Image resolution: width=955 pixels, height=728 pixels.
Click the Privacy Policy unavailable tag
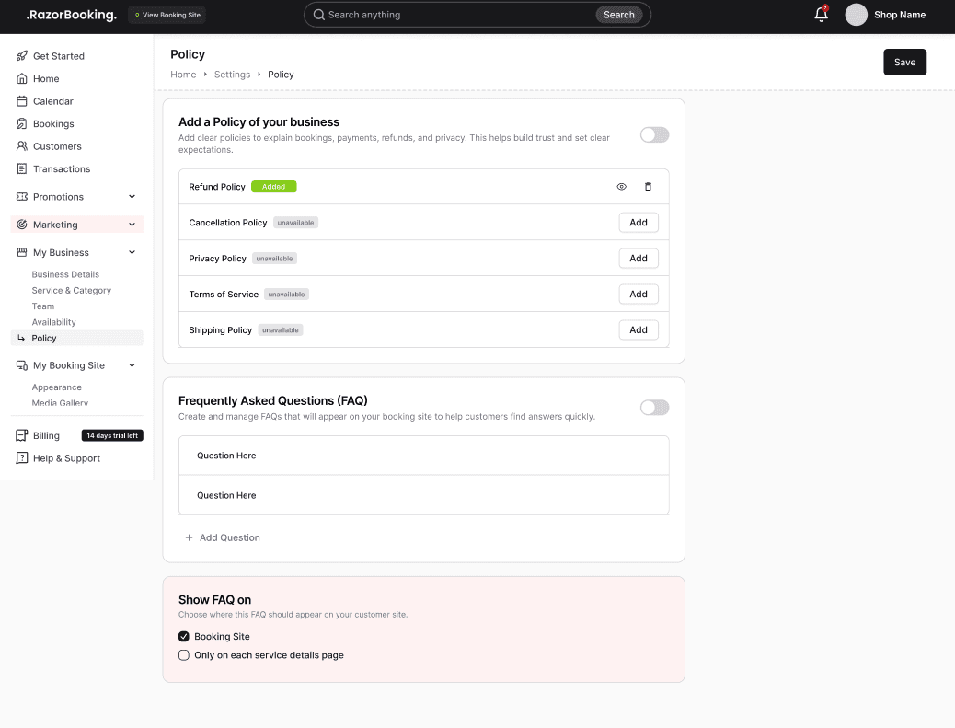(x=275, y=259)
